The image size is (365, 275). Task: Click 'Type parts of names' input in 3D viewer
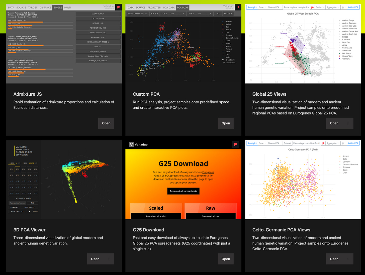(x=17, y=203)
